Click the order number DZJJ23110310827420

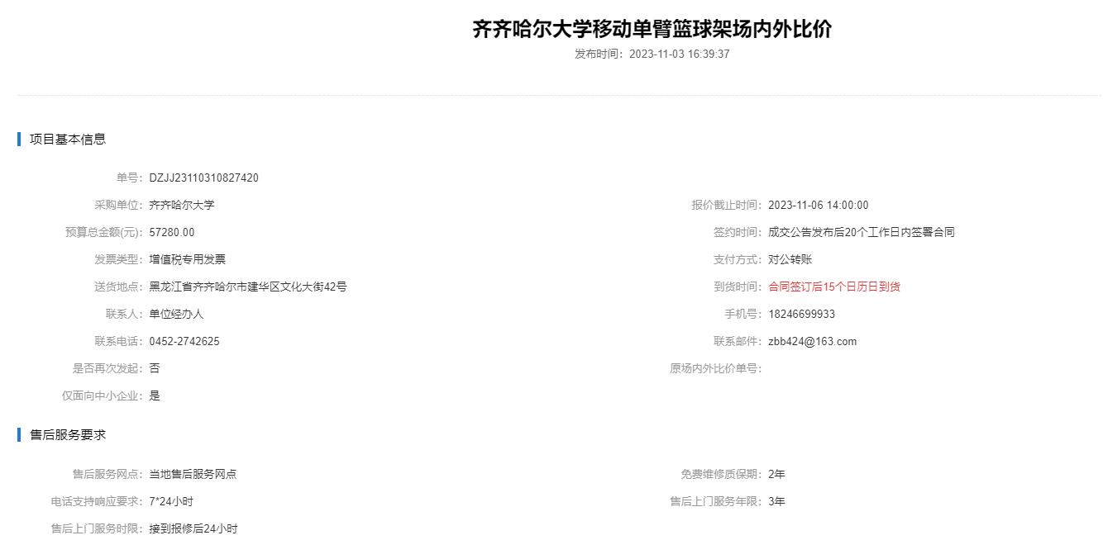(x=203, y=178)
